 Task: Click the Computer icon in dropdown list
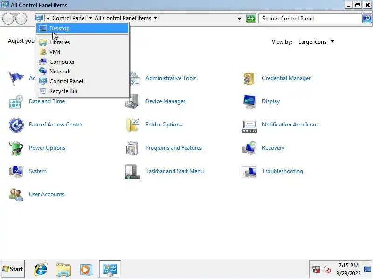coord(43,62)
